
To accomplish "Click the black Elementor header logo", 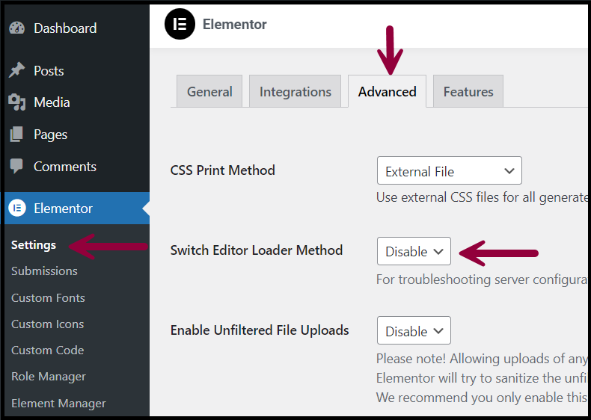I will [180, 24].
